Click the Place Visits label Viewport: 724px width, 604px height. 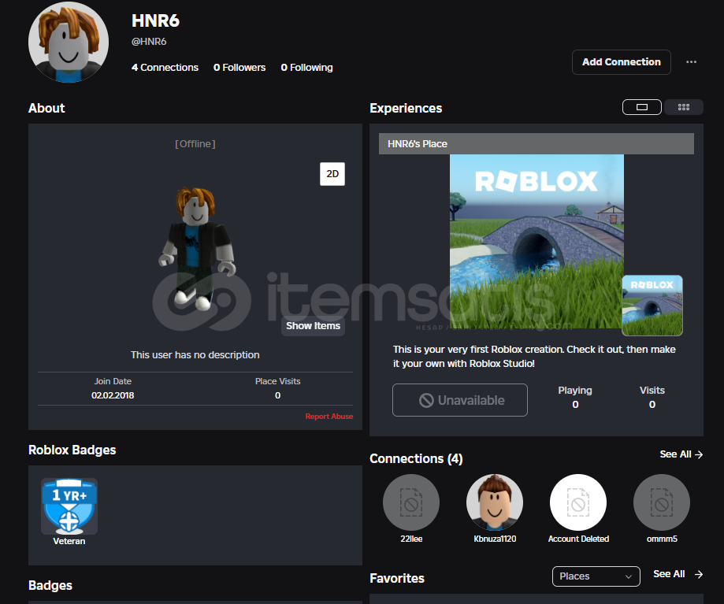tap(277, 381)
